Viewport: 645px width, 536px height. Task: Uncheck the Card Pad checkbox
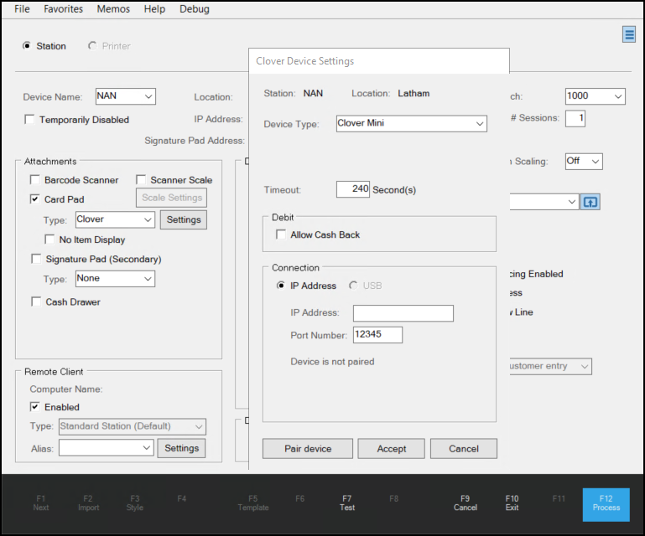pos(35,199)
